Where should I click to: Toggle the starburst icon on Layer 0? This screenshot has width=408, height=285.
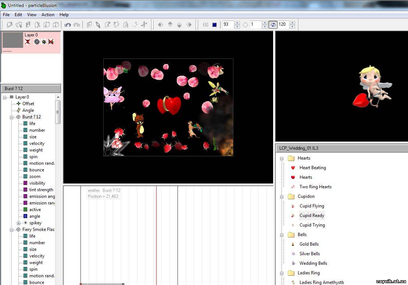click(44, 42)
